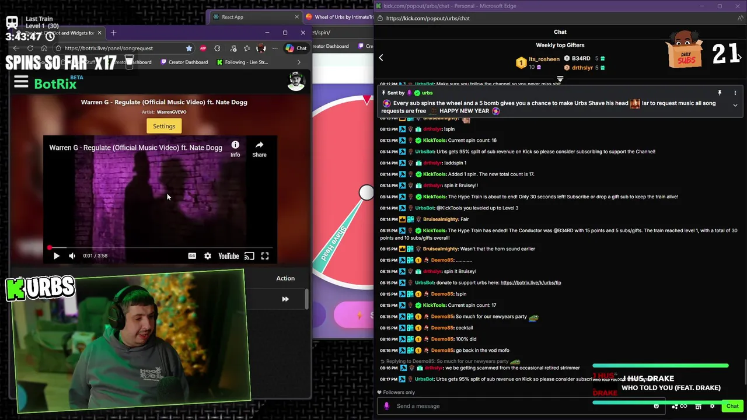Switch to the React App tab
The height and width of the screenshot is (420, 747).
pyautogui.click(x=255, y=17)
